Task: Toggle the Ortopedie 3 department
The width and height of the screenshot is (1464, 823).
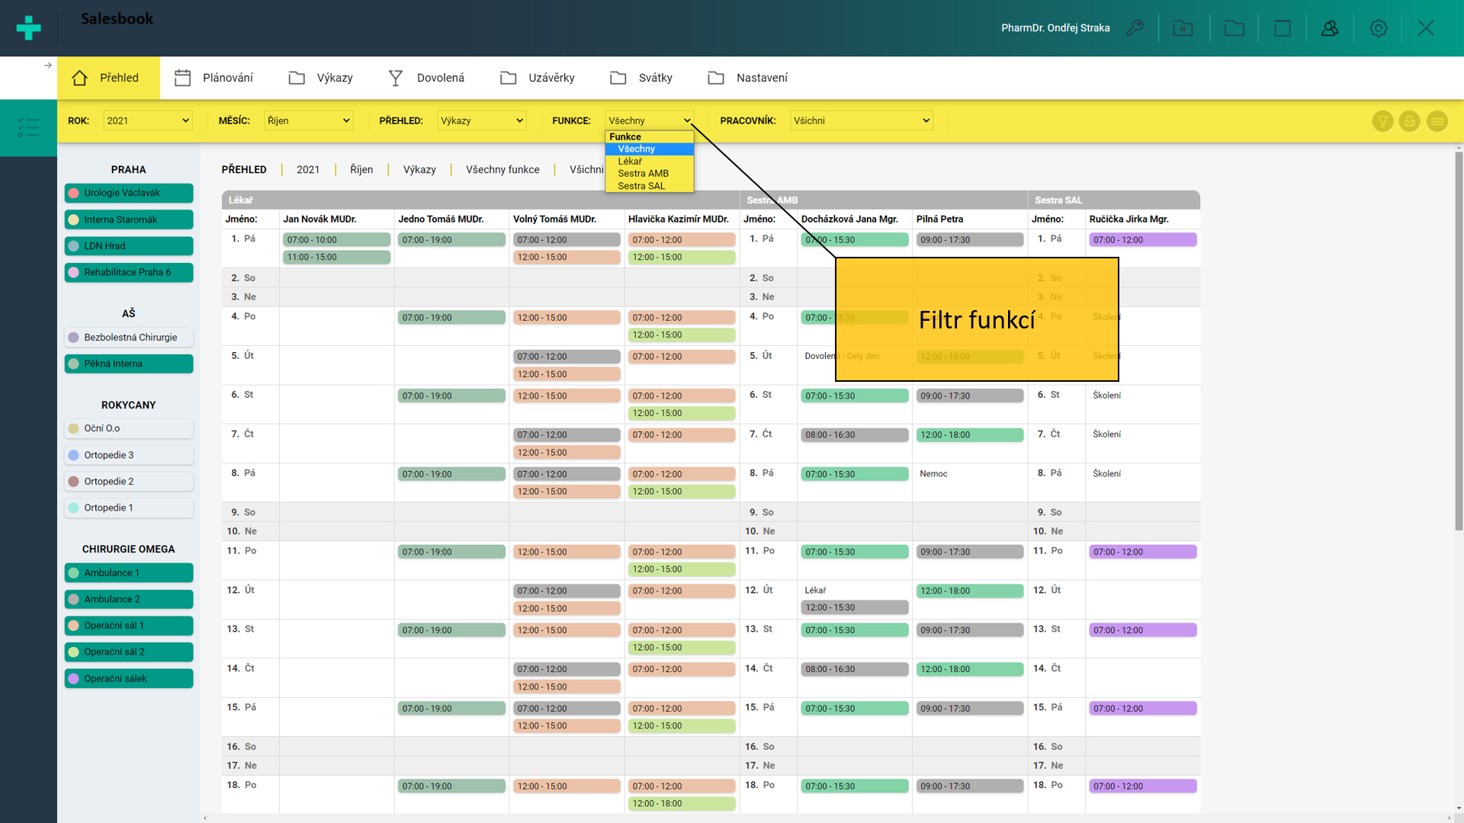Action: coord(129,455)
